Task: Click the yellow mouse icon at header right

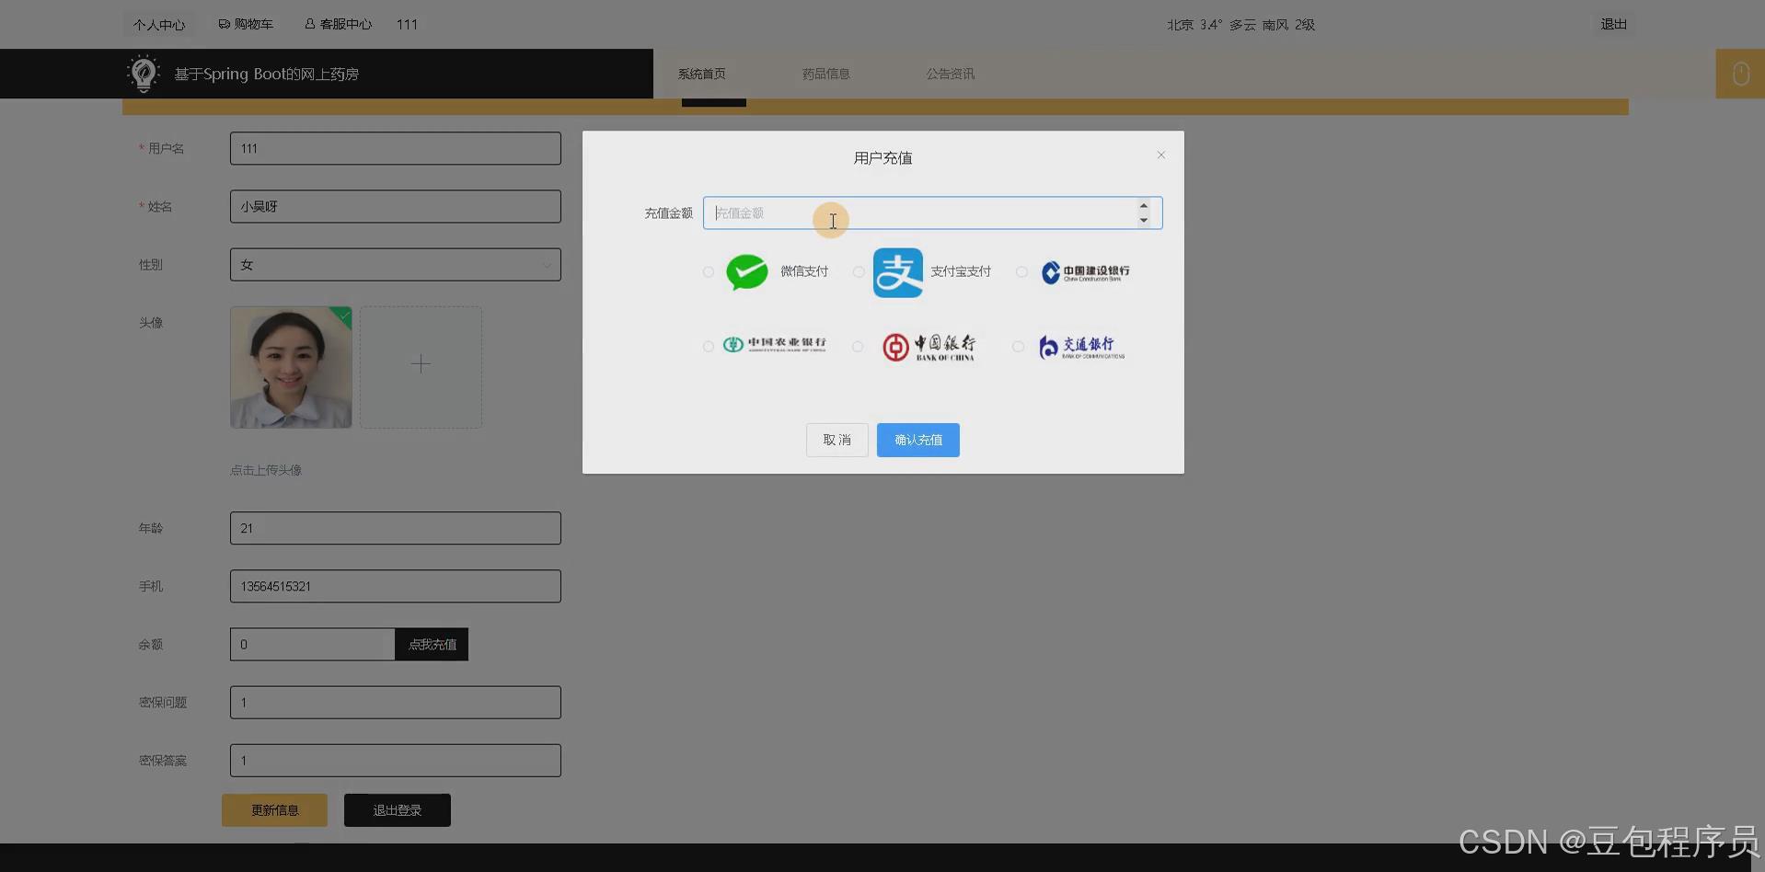Action: pyautogui.click(x=1740, y=74)
